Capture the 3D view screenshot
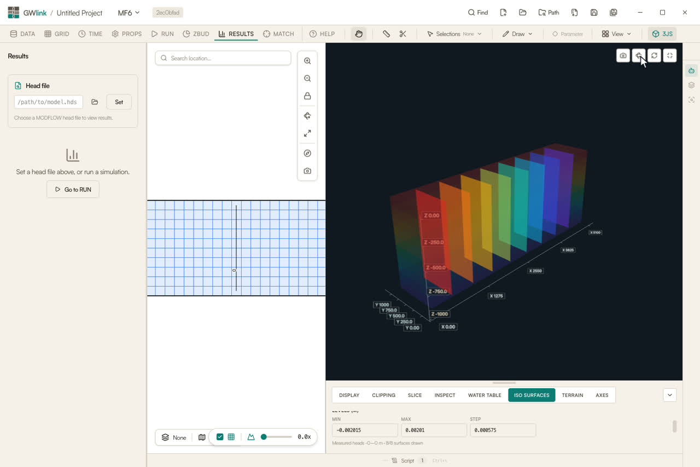This screenshot has height=467, width=700. [623, 56]
